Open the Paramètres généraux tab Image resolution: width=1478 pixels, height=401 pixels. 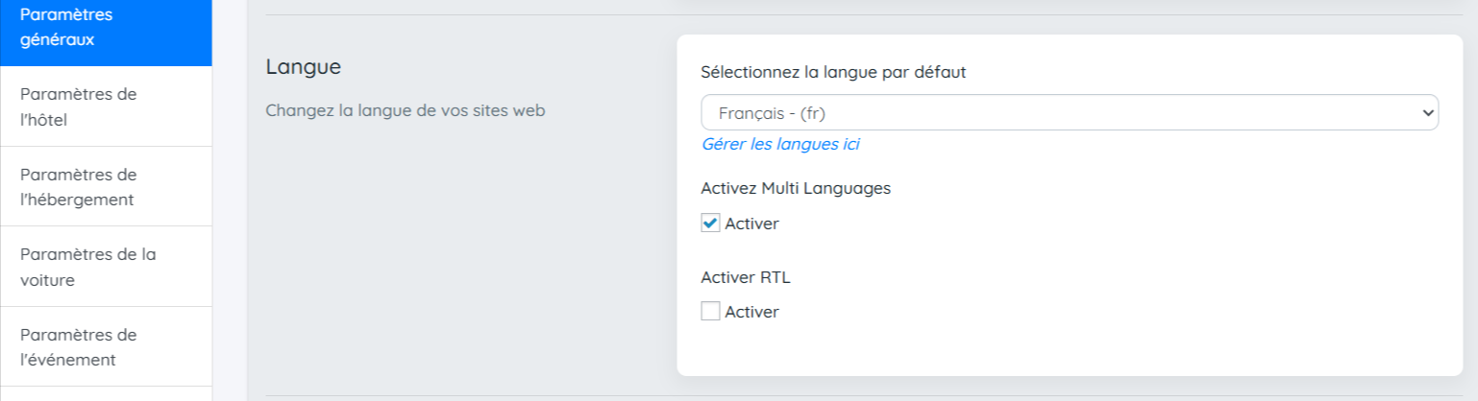tap(106, 28)
